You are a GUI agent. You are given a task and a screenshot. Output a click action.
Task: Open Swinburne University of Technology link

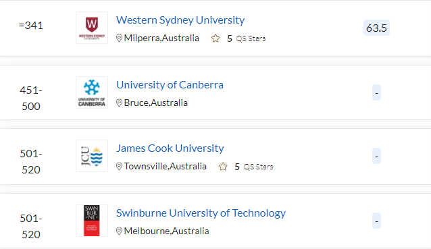(x=201, y=213)
